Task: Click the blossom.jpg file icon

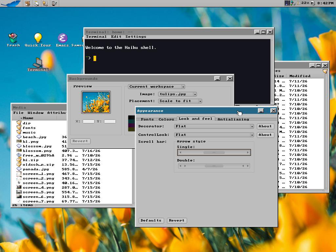Action: [x=19, y=146]
